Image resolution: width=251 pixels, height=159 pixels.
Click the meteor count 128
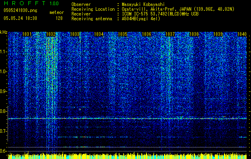point(59,18)
